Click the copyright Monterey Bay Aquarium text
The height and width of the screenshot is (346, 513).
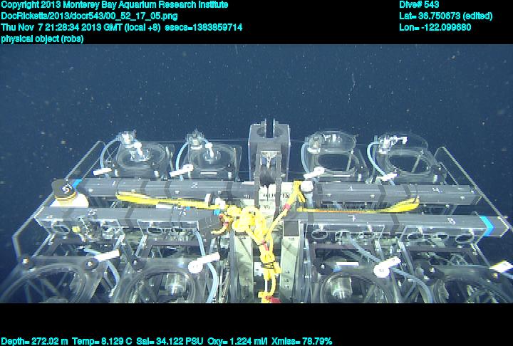click(114, 5)
